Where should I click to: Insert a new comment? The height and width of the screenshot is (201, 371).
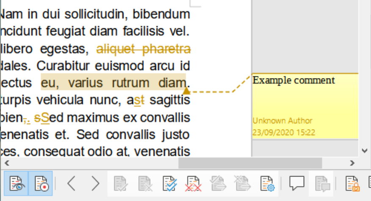[x=297, y=184]
